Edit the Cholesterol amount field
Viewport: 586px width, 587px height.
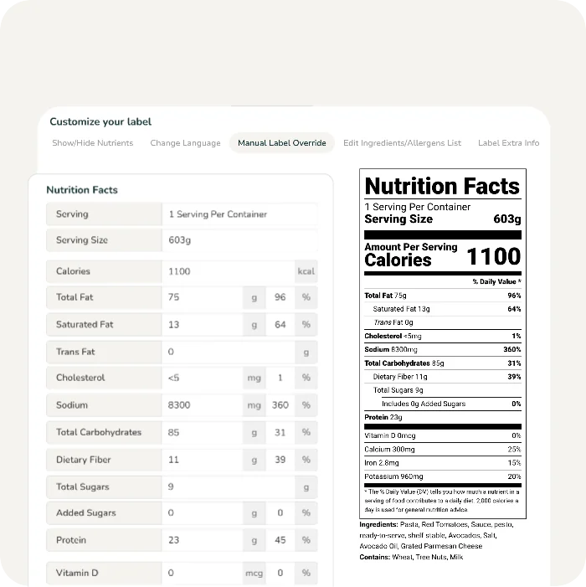point(202,378)
